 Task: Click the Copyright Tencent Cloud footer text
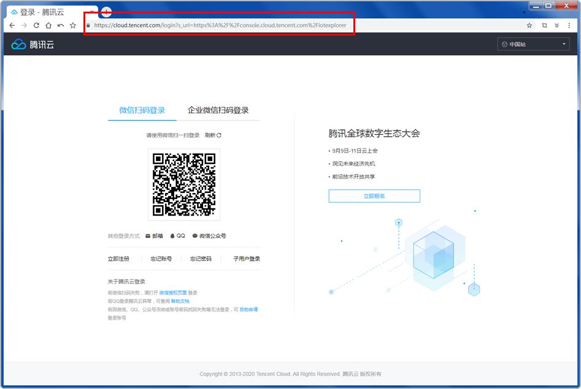click(x=291, y=374)
